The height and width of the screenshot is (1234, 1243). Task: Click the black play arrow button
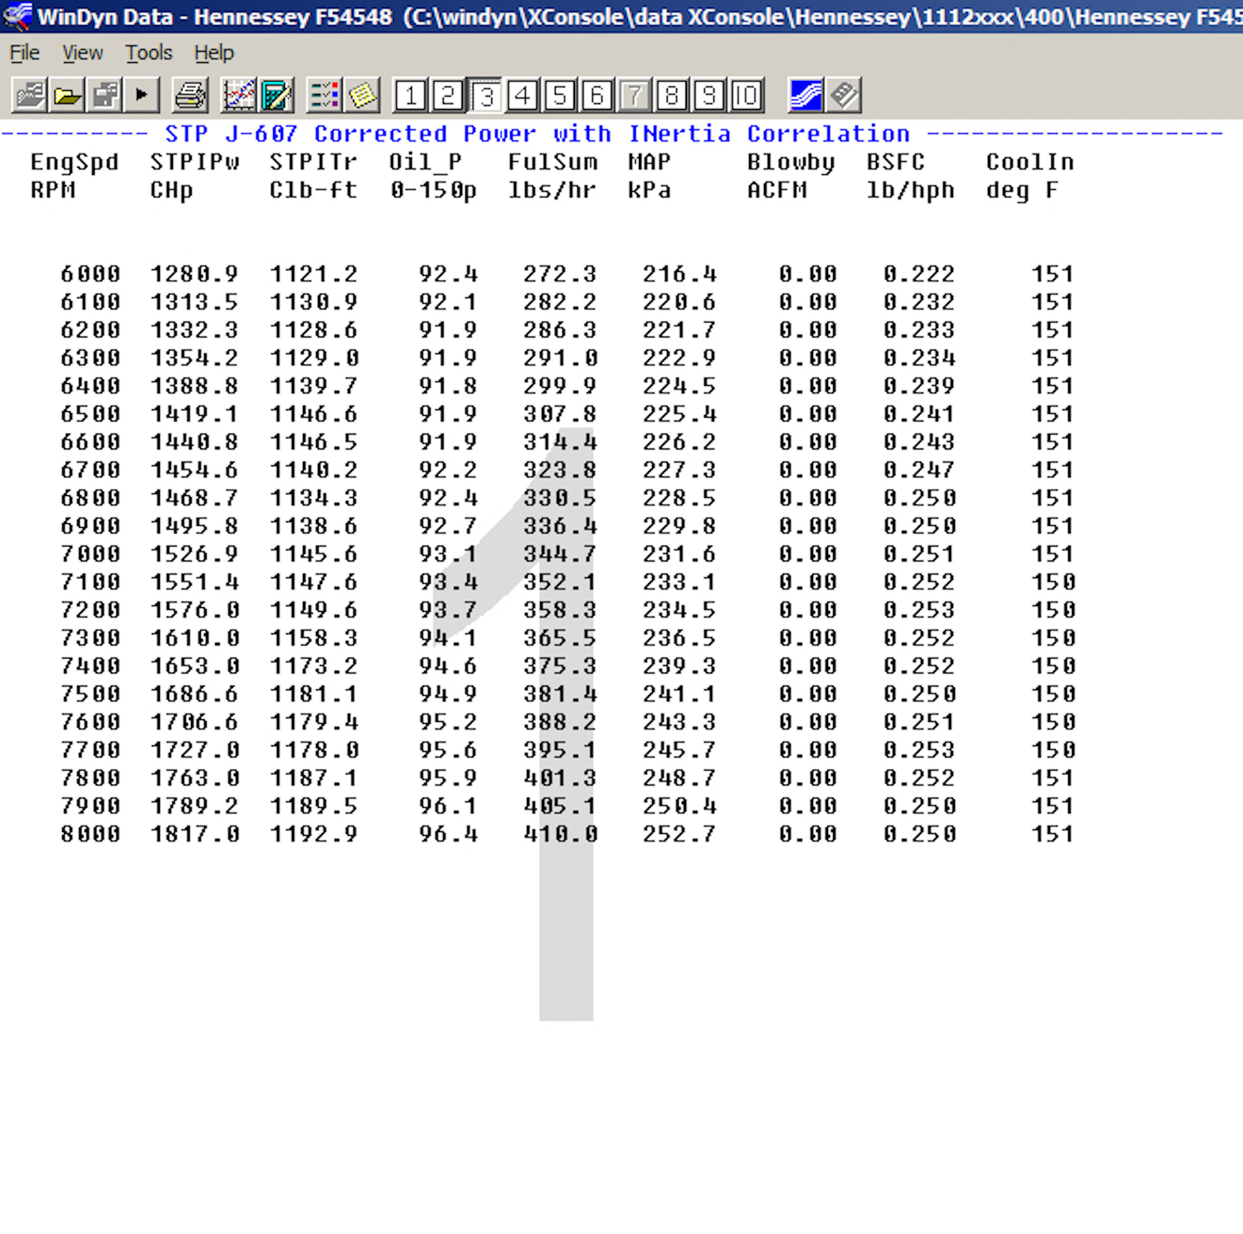pos(141,96)
